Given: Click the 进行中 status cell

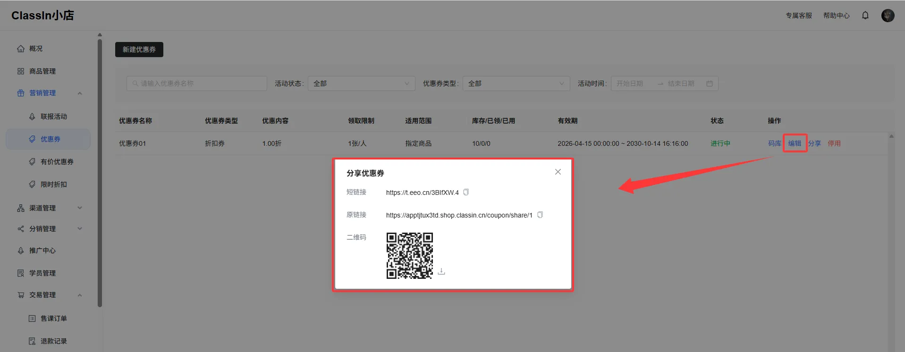Looking at the screenshot, I should (x=720, y=143).
